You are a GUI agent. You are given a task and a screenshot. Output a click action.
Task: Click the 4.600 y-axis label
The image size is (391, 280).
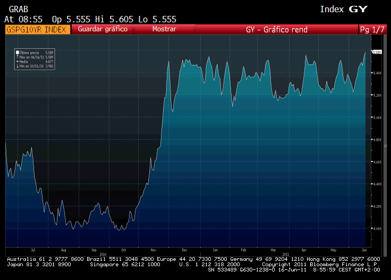click(377, 162)
